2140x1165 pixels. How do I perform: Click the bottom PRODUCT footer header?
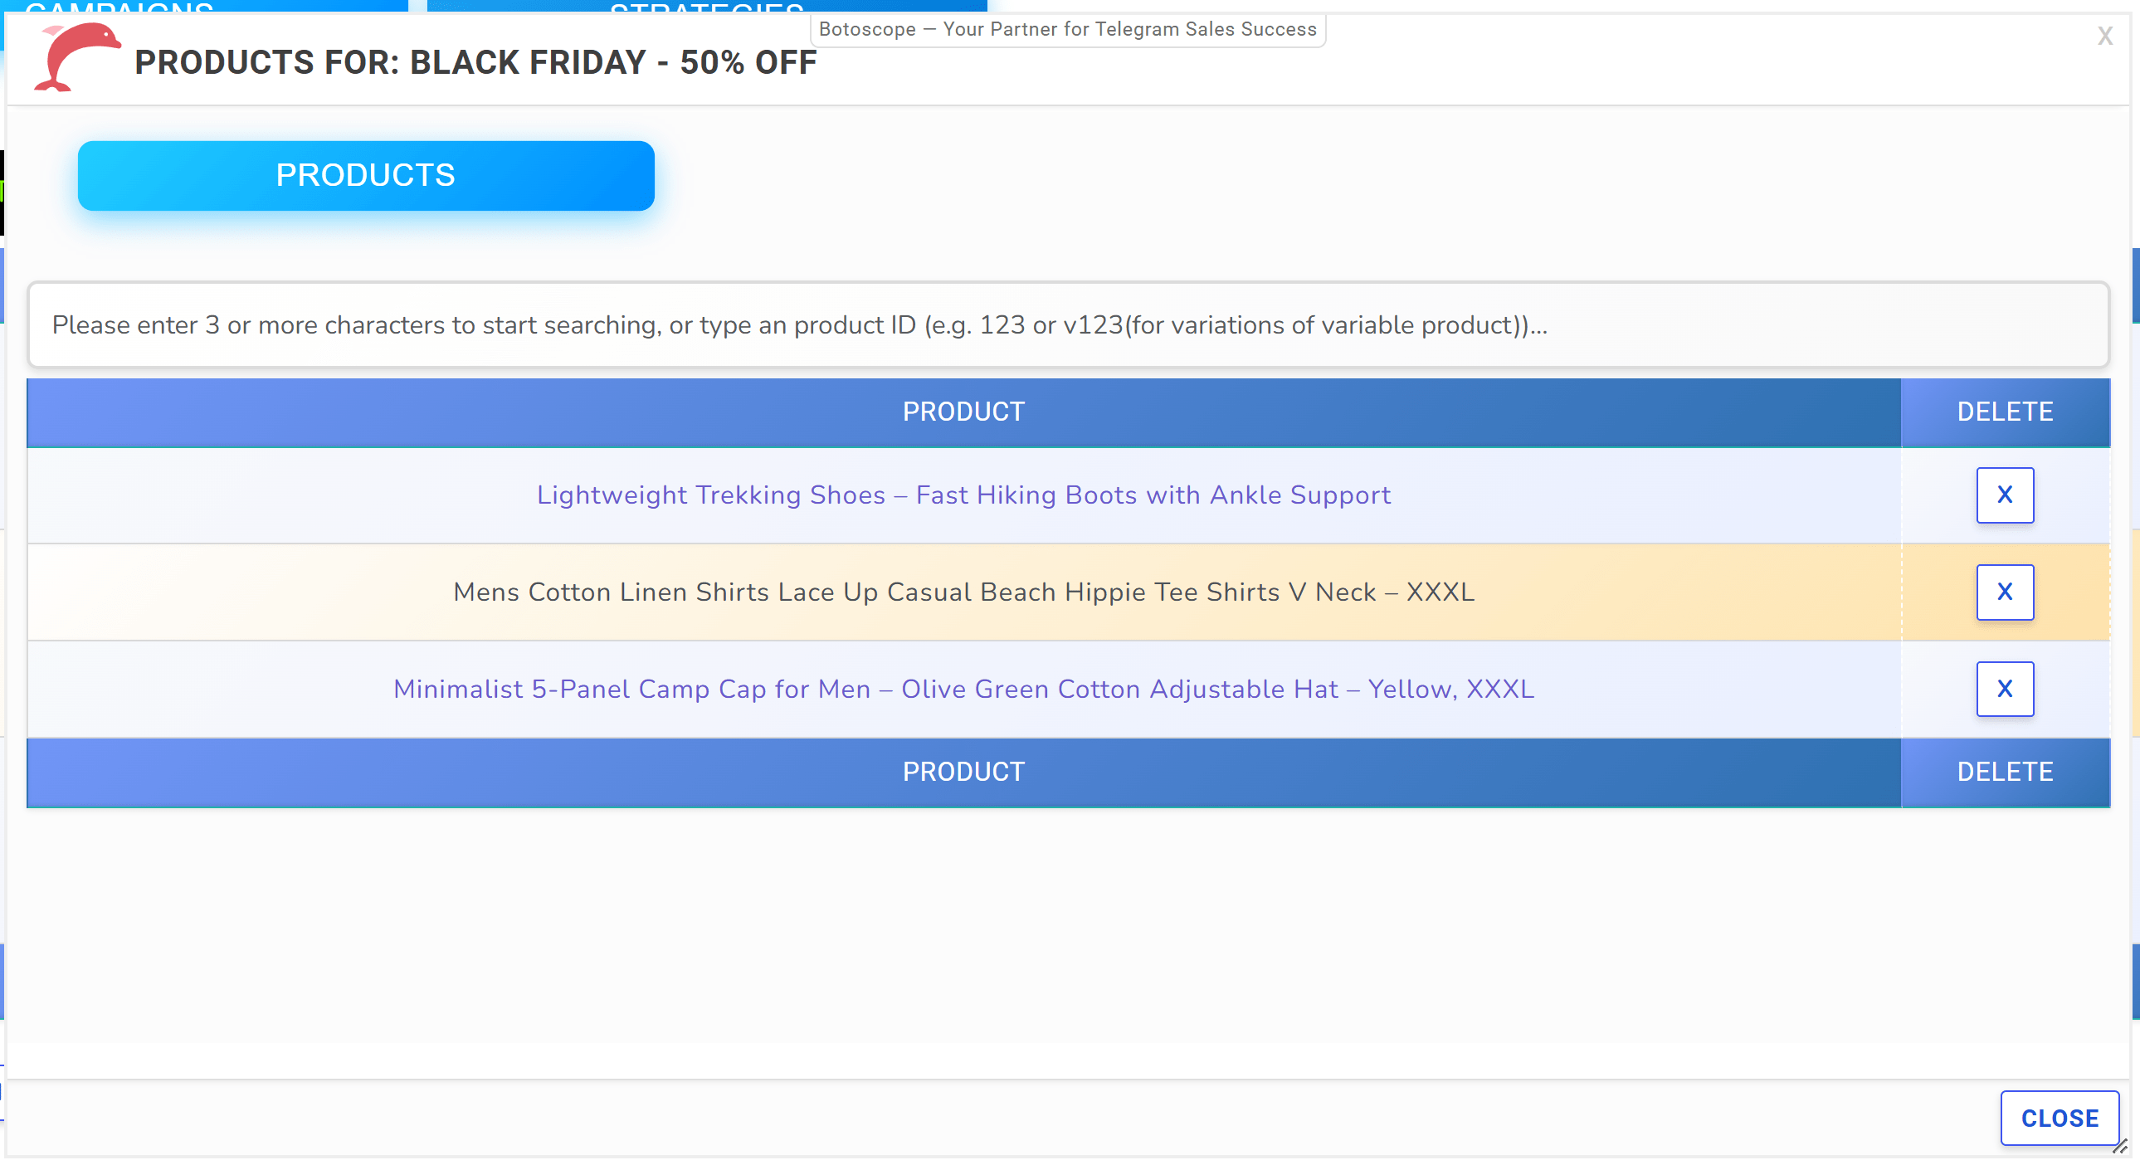pos(963,772)
